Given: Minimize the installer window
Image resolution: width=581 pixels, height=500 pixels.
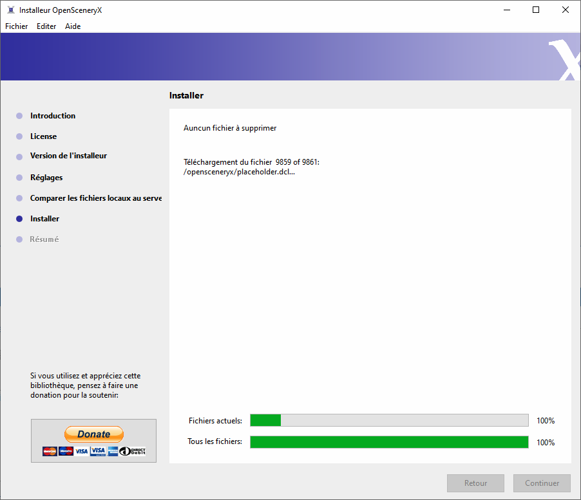Looking at the screenshot, I should coord(507,10).
